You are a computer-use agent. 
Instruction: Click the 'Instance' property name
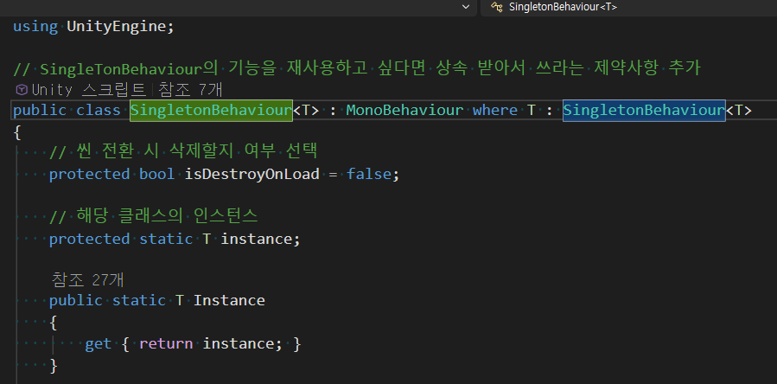[x=229, y=301]
